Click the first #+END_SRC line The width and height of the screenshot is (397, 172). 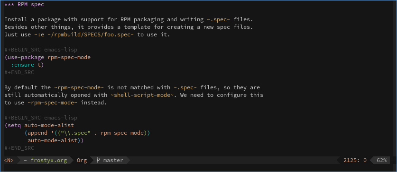coord(19,72)
